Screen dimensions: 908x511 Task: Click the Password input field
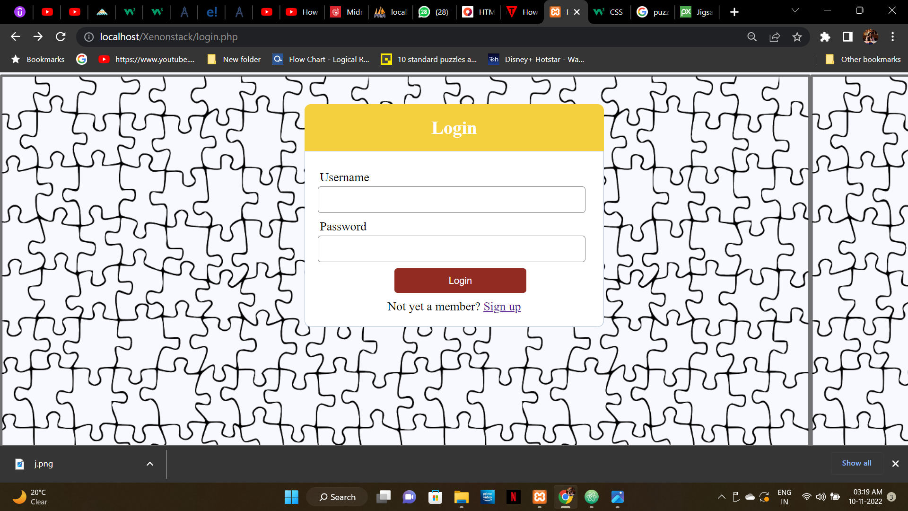coord(451,249)
